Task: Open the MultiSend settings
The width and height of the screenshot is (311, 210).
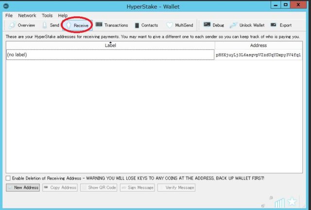Action: point(180,25)
